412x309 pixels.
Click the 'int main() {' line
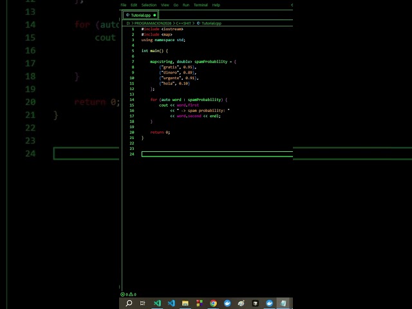[x=154, y=51]
